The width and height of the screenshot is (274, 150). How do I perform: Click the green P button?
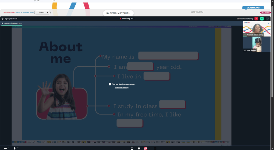(262, 19)
